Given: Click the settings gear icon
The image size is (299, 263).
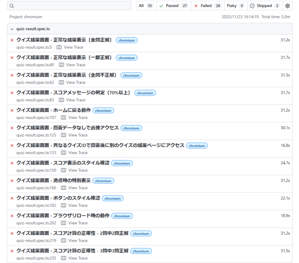Looking at the screenshot, I should point(288,6).
